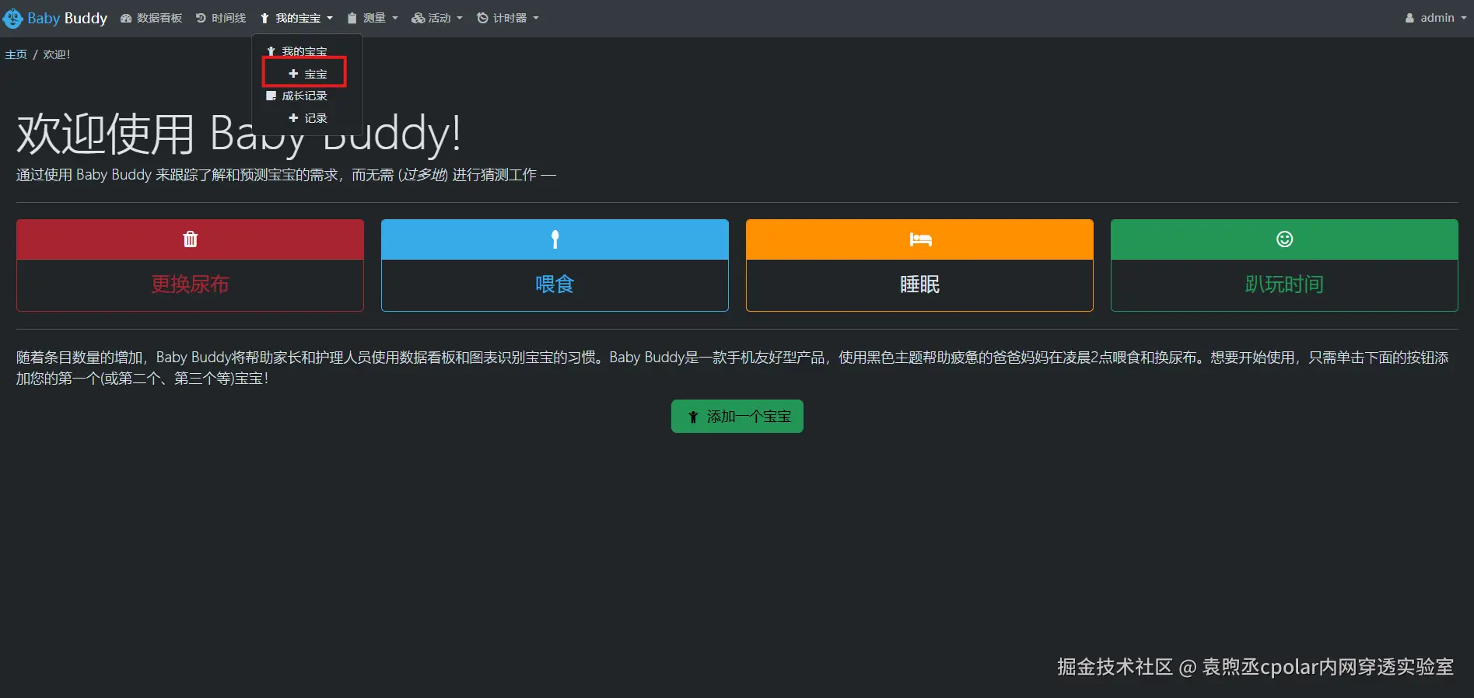The image size is (1474, 698).
Task: Open the 数据看板 dashboard link
Action: coord(151,18)
